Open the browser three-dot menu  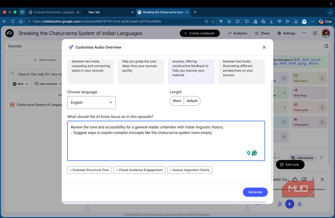[312, 21]
